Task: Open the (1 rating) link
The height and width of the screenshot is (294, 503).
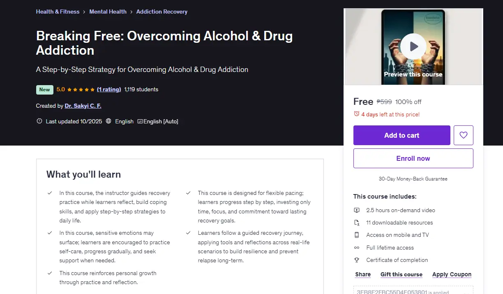Action: [x=109, y=89]
